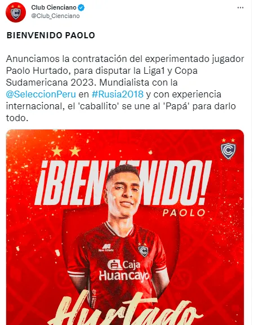Image resolution: width=254 pixels, height=325 pixels.
Task: Follow the @SeleccionPeru mention link
Action: pyautogui.click(x=41, y=94)
